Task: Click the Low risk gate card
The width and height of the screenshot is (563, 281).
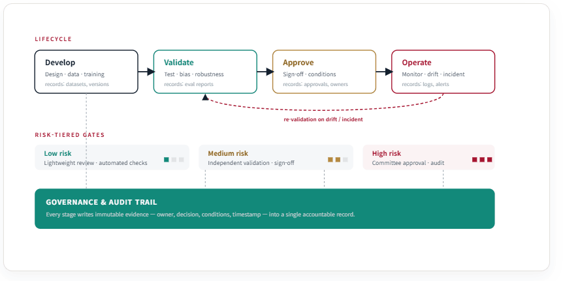Action: pyautogui.click(x=112, y=157)
